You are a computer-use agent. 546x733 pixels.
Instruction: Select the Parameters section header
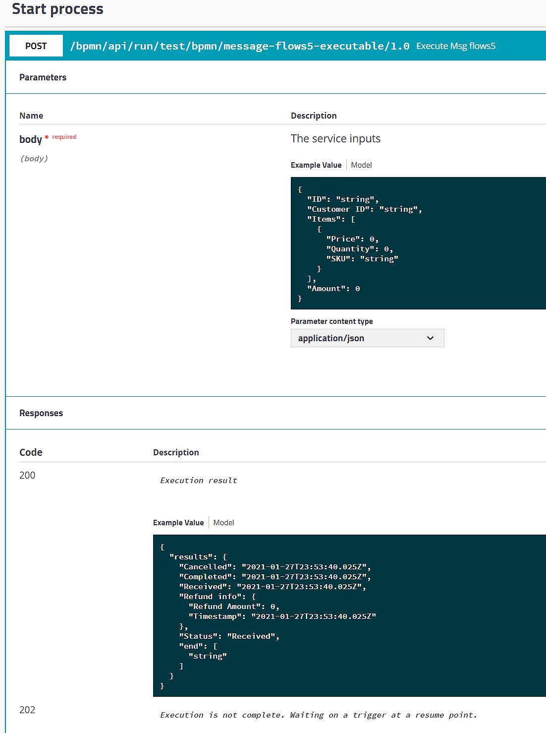[x=43, y=77]
